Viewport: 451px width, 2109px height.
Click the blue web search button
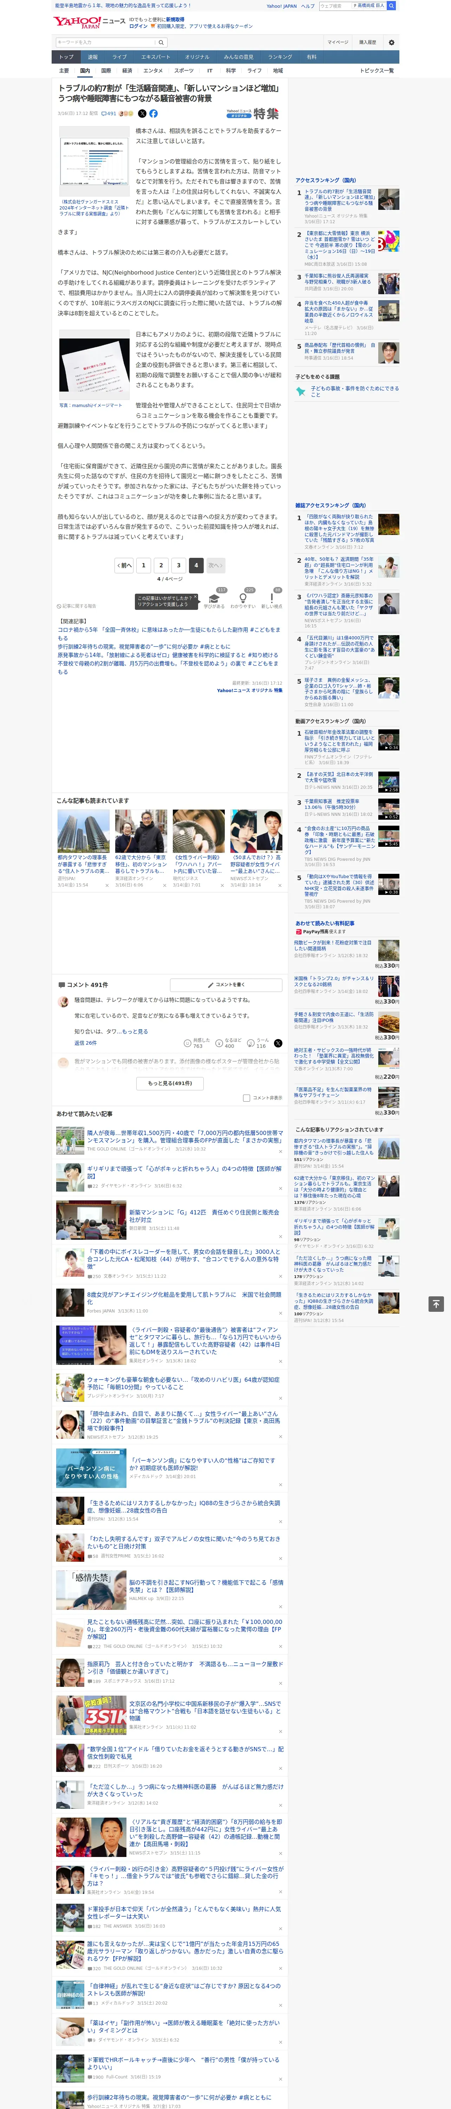coord(391,6)
